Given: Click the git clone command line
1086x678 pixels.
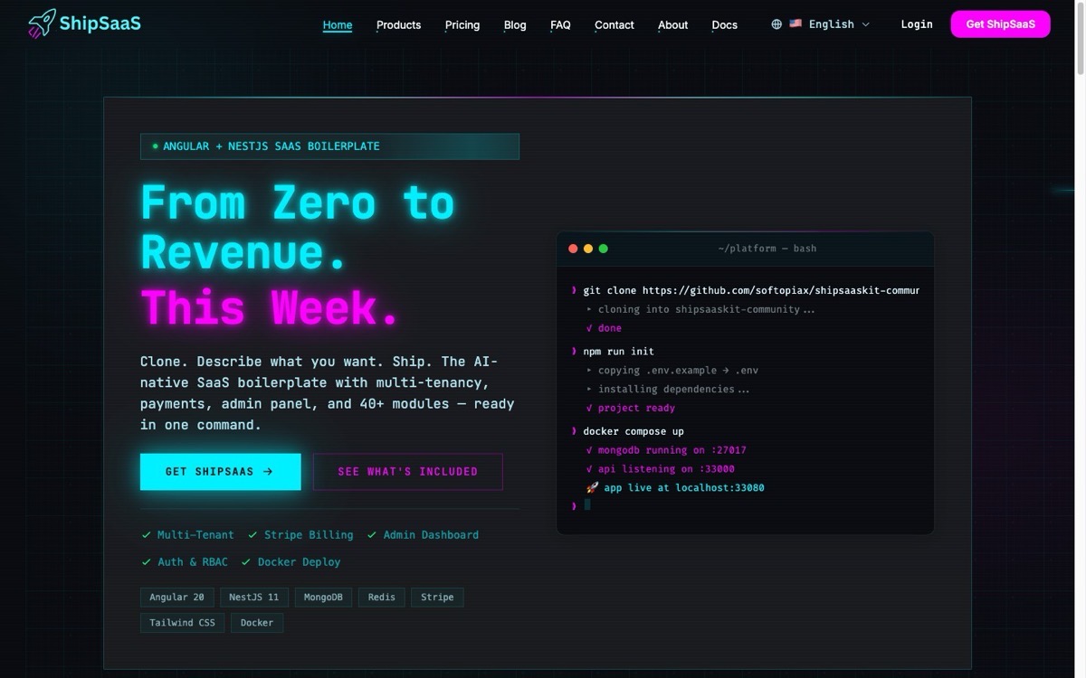Looking at the screenshot, I should click(x=746, y=291).
